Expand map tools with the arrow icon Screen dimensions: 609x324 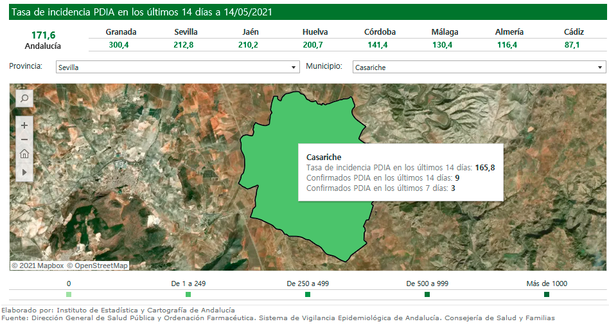pyautogui.click(x=24, y=172)
